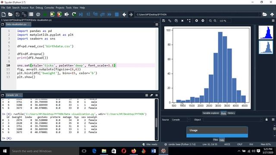The image size is (276, 155).
Task: Stop debugging blue square icon
Action: pyautogui.click(x=117, y=14)
